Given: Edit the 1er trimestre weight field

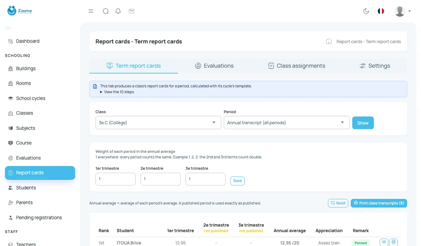Looking at the screenshot, I should (x=115, y=179).
